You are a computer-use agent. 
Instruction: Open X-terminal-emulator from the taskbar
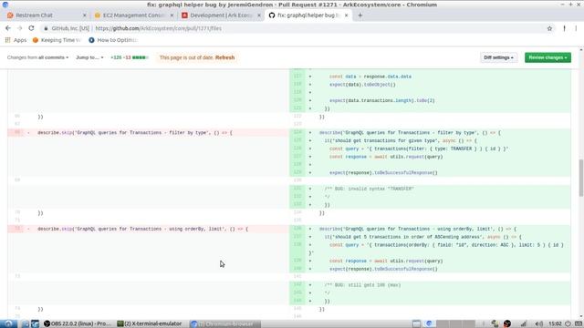[x=150, y=323]
